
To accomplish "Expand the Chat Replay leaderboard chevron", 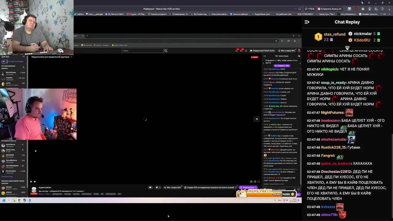I will click(x=347, y=48).
